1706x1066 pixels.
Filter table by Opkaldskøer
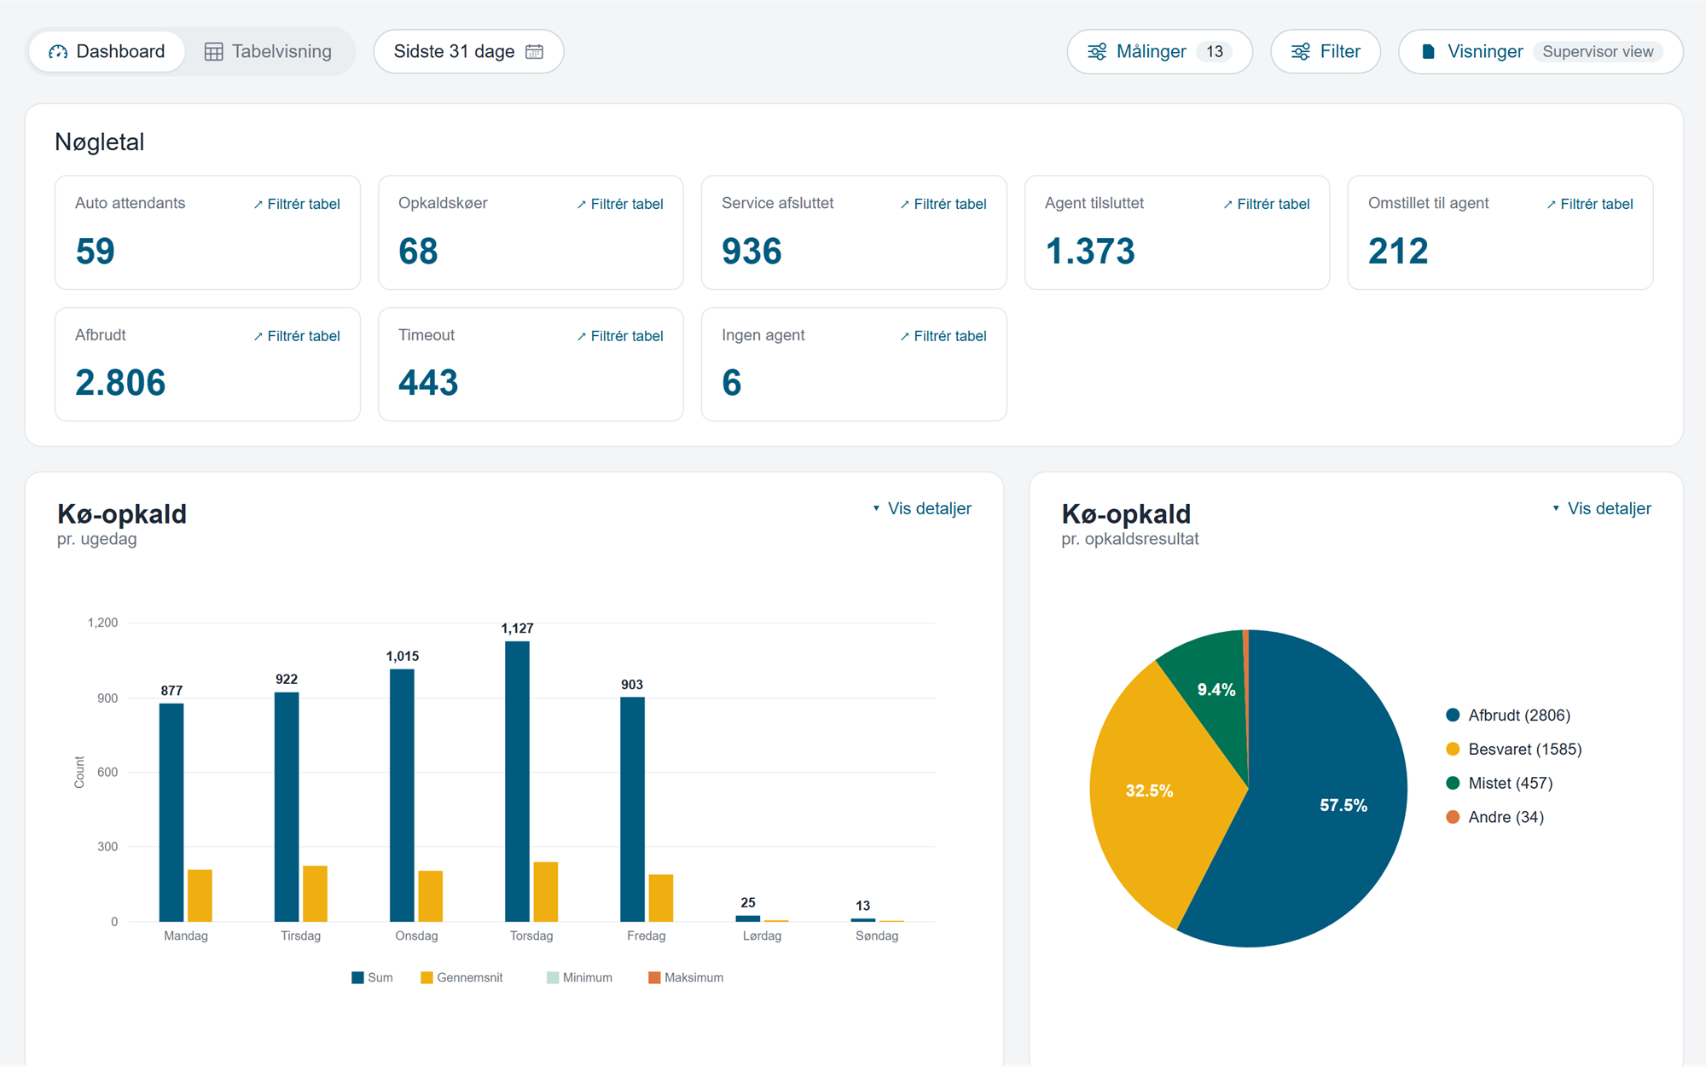click(x=620, y=204)
